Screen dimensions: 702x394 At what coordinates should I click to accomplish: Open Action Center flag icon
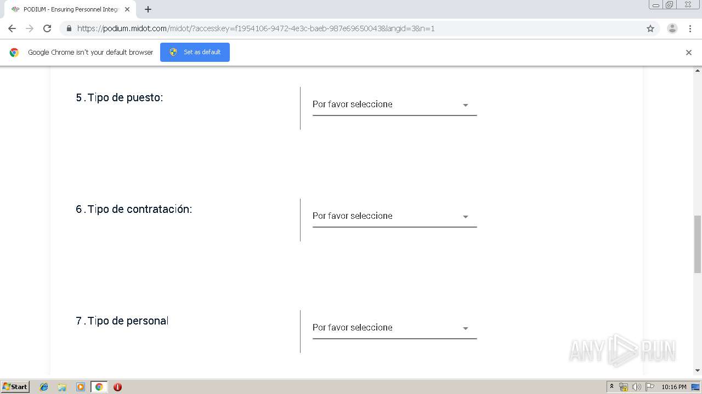tap(650, 387)
